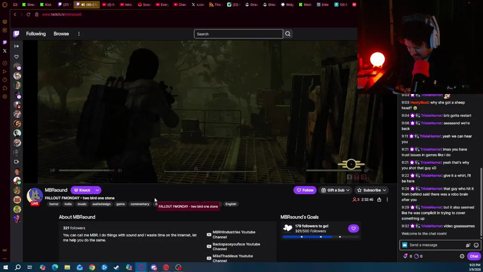Open Backspaceyouface Youtube Channel link

point(233,246)
